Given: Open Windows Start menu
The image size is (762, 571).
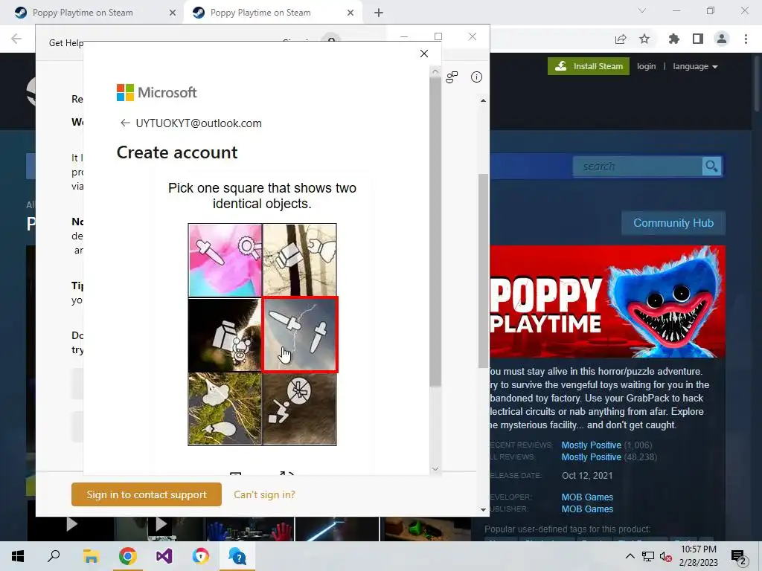Looking at the screenshot, I should click(18, 556).
